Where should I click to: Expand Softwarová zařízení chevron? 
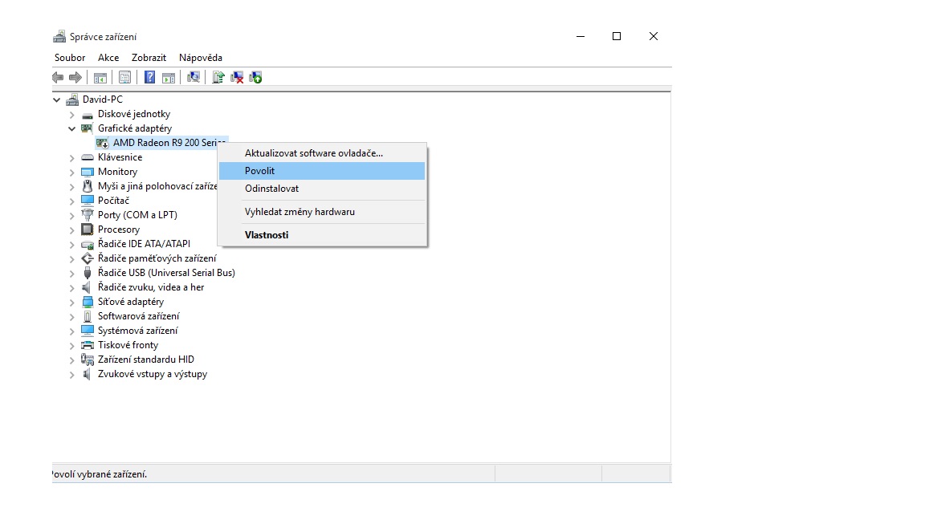(x=72, y=317)
